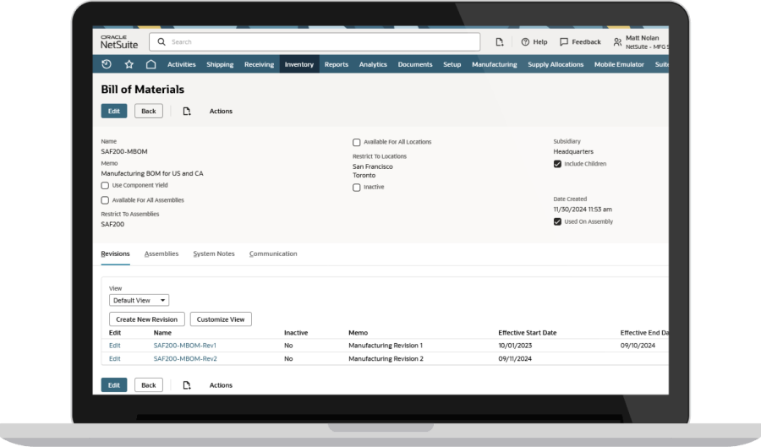Open the top Actions menu
The height and width of the screenshot is (447, 761).
coord(221,111)
